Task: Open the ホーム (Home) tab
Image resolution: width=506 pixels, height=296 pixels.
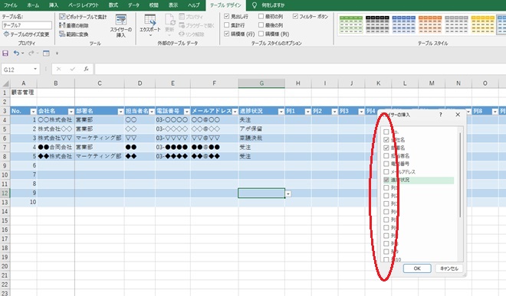Action: pos(33,5)
